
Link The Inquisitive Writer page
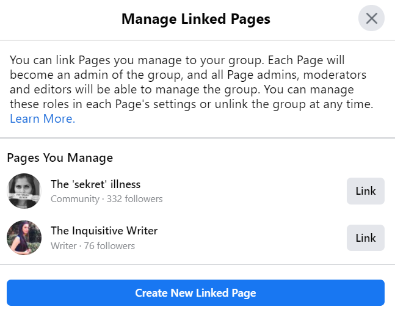[x=365, y=238]
